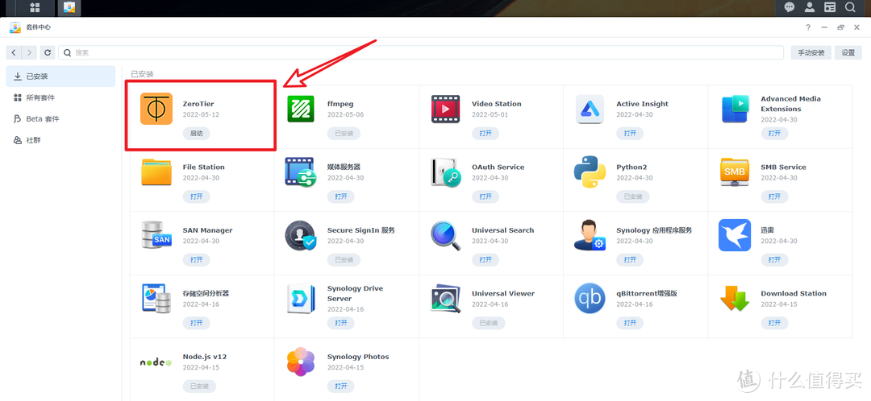Viewport: 871px width, 401px height.
Task: Click 打开 under Active Insight
Action: (x=630, y=134)
